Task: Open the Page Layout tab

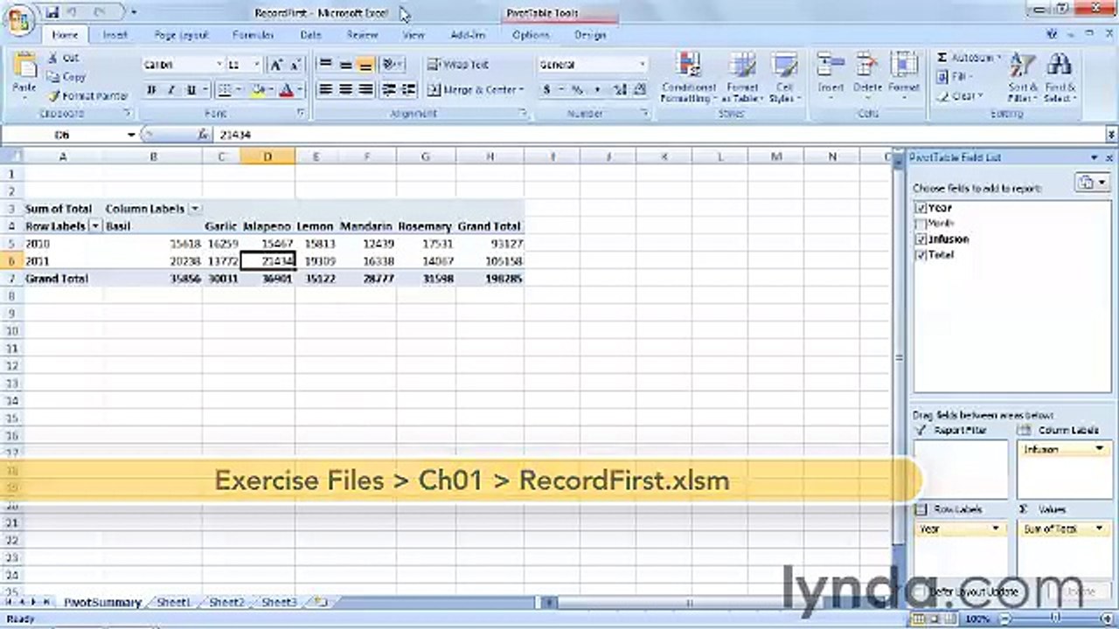Action: pos(181,35)
